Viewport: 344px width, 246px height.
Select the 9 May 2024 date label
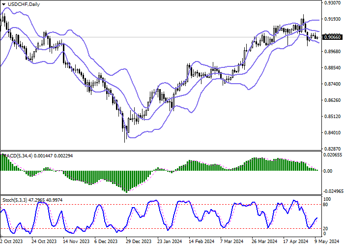tap(327, 242)
